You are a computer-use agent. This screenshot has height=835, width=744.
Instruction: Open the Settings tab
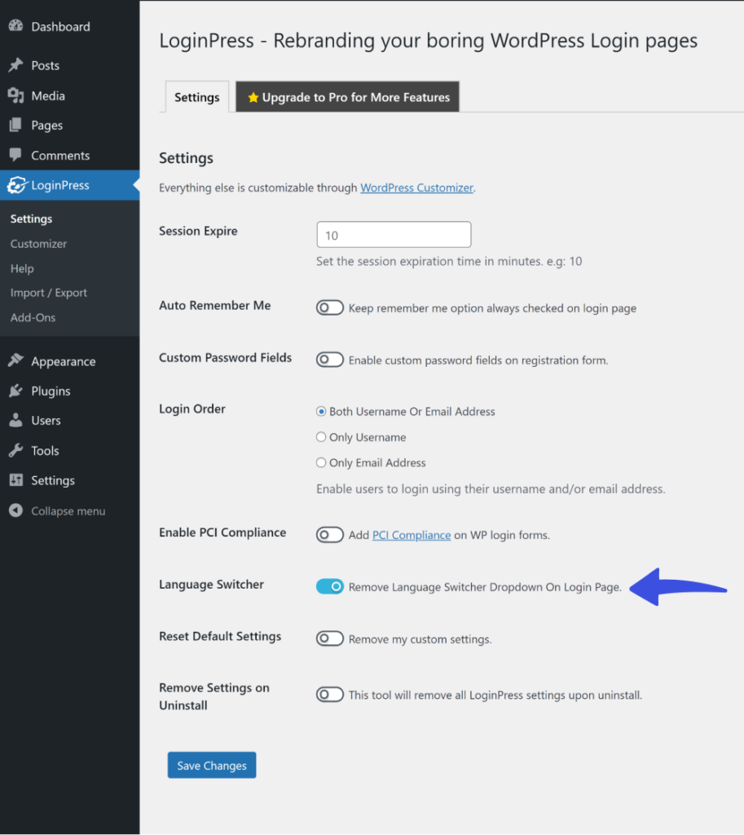point(197,97)
